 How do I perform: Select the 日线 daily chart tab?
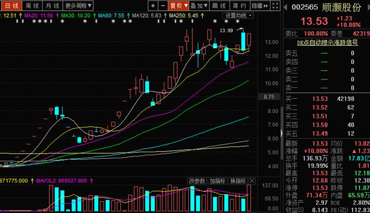pyautogui.click(x=11, y=6)
